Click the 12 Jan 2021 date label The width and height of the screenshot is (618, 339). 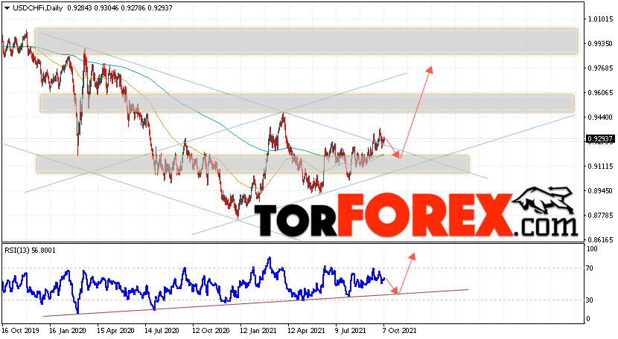click(x=258, y=330)
